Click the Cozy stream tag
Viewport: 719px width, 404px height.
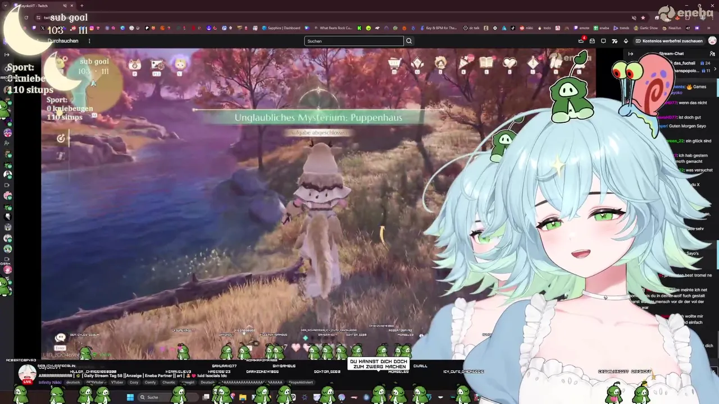[x=134, y=383]
